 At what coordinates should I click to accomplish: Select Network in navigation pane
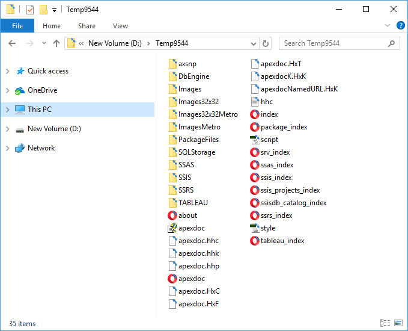tap(41, 148)
